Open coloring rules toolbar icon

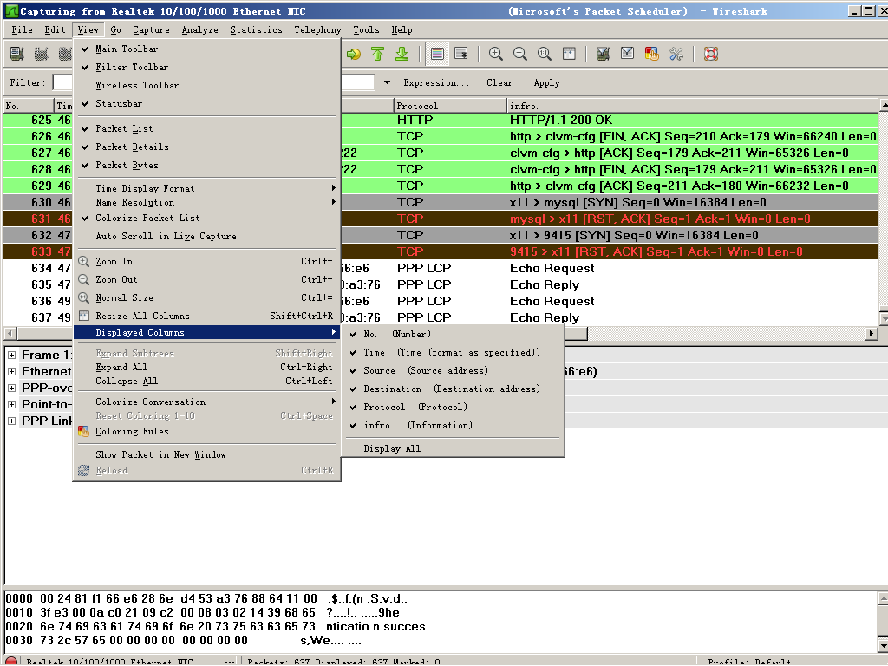(x=652, y=54)
